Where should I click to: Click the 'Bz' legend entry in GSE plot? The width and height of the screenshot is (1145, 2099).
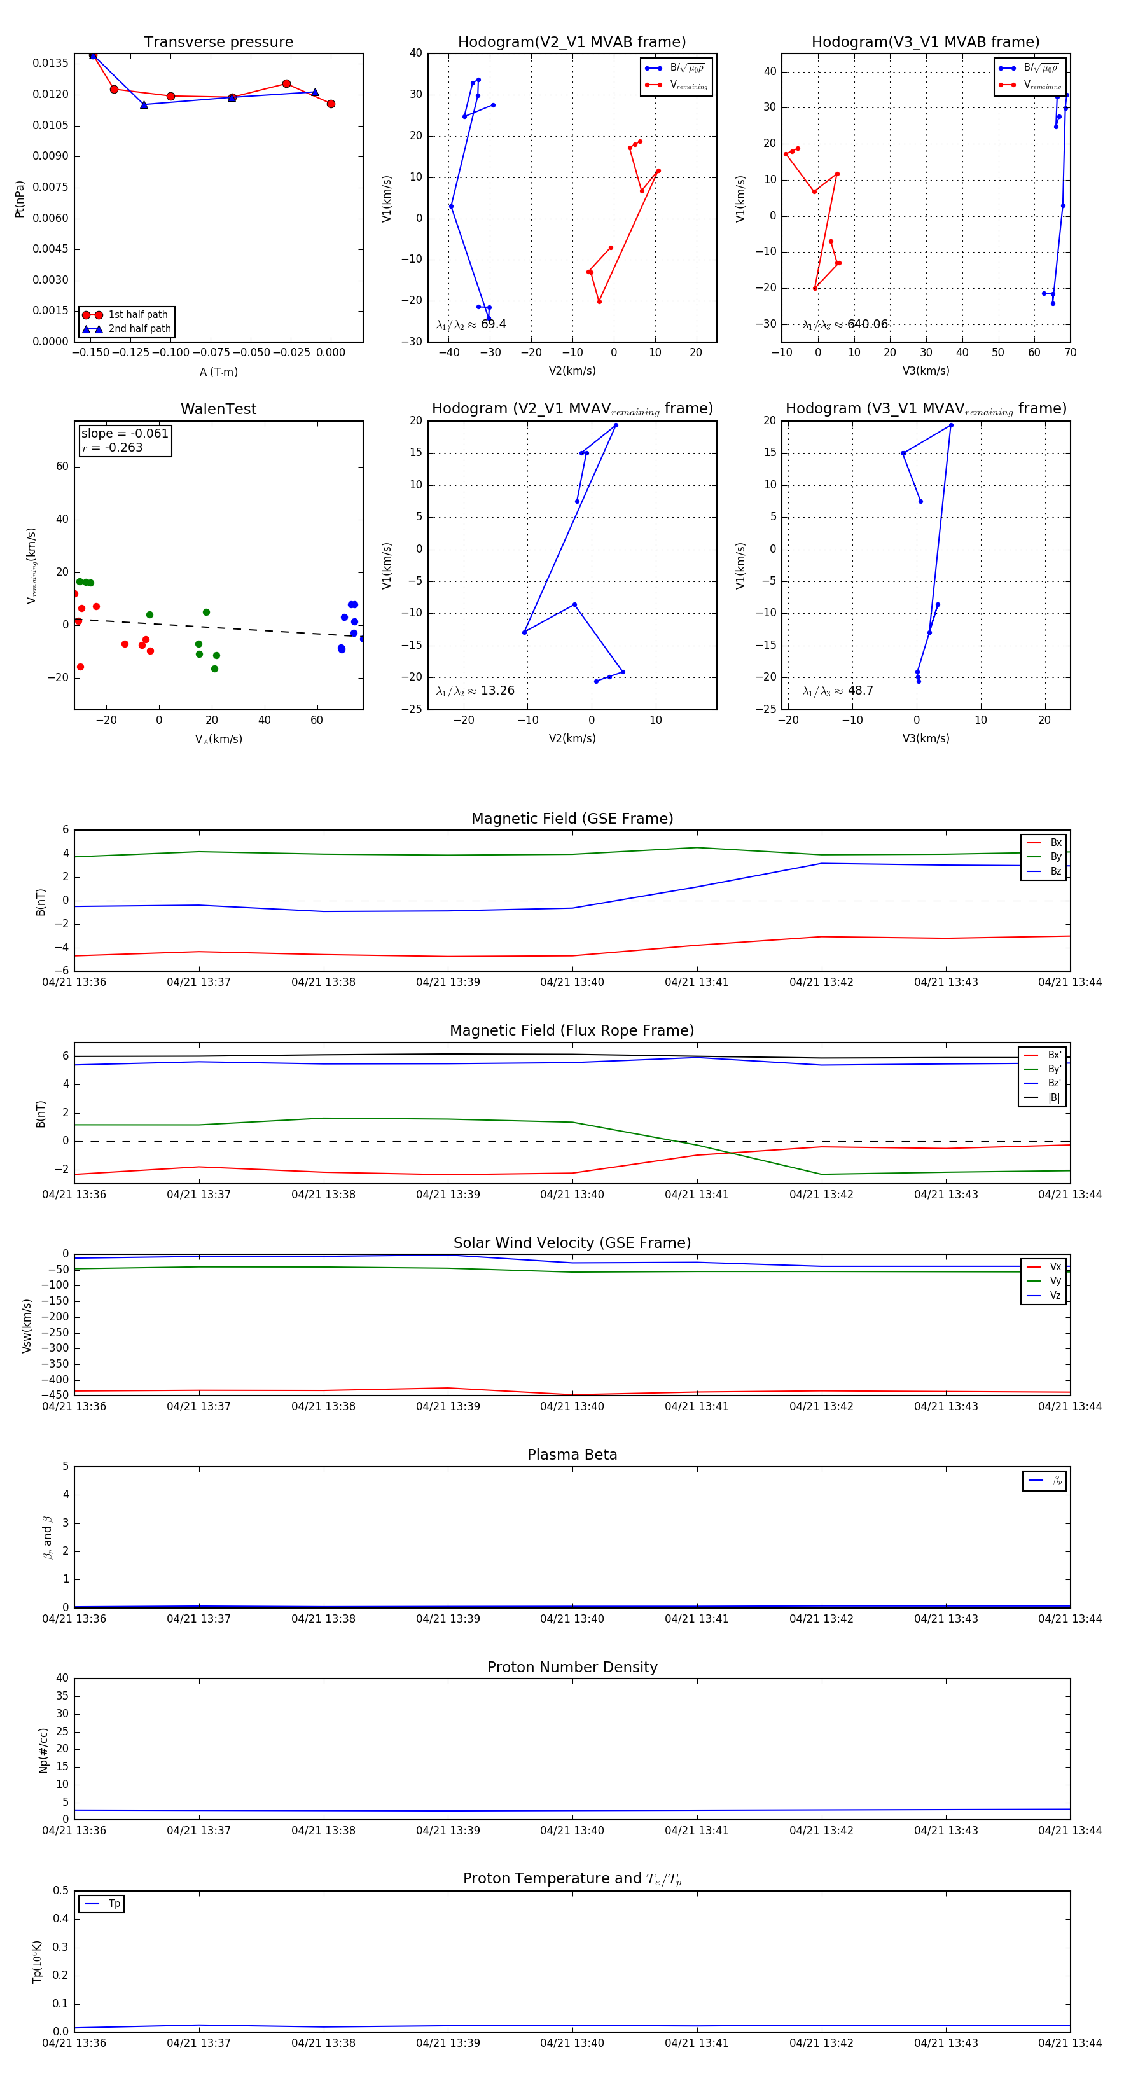1044,871
